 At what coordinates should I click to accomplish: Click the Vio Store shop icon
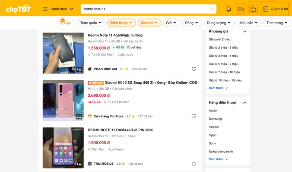[x=90, y=116]
